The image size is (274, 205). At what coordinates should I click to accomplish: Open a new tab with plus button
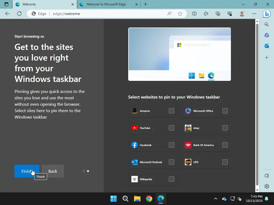point(145,4)
